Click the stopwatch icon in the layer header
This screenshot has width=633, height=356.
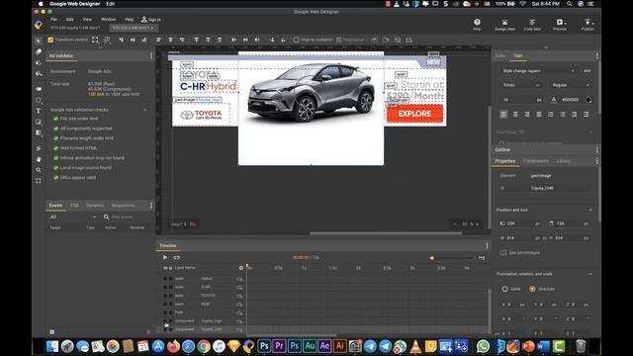point(241,268)
